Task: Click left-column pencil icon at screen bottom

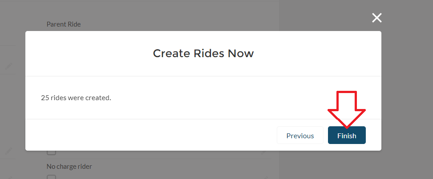Action: (x=8, y=177)
